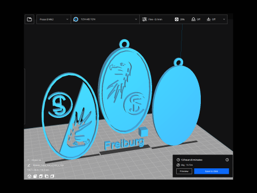Viewport: 257px width, 193px height.
Task: Click the pencil icon to rename job
Action: 29,165
